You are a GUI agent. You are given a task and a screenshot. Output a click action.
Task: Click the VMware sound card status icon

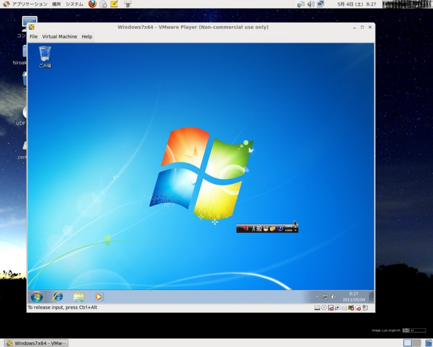pos(351,308)
